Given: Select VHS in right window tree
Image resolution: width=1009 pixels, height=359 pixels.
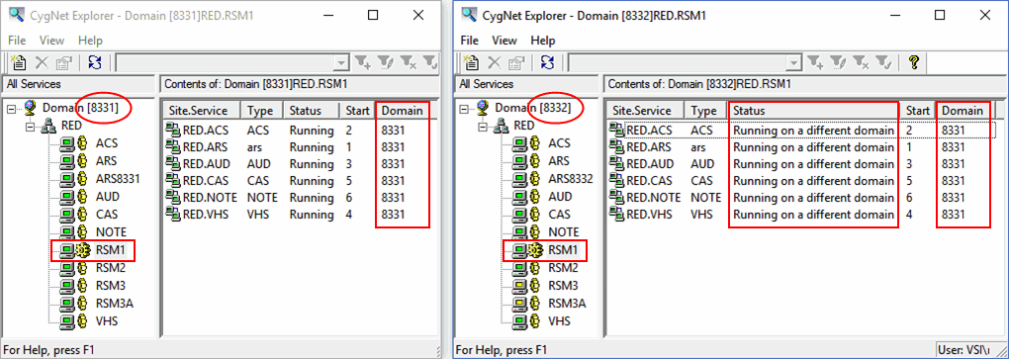Looking at the screenshot, I should coord(559,320).
